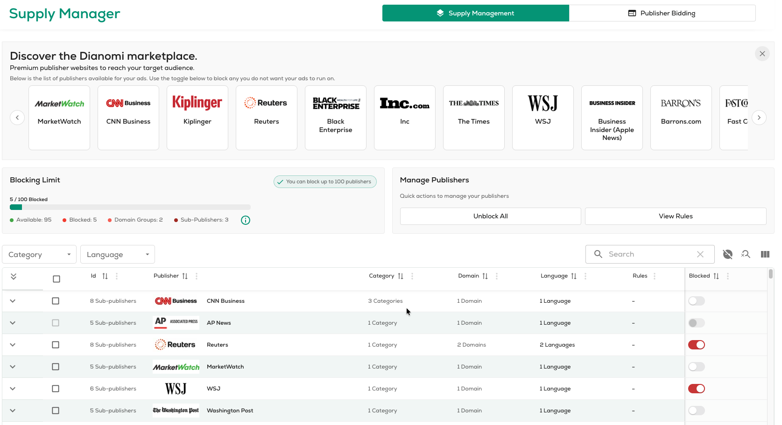Open Id column options menu
The image size is (782, 425).
tap(117, 276)
